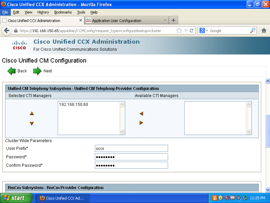Click Selected CTI Managers list scroll-up arrow
Image resolution: width=270 pixels, height=203 pixels.
click(x=122, y=105)
